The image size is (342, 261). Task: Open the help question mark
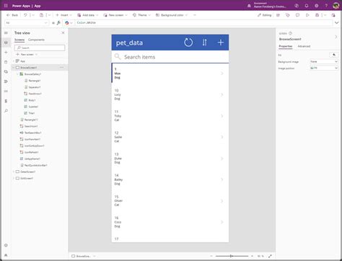326,6
